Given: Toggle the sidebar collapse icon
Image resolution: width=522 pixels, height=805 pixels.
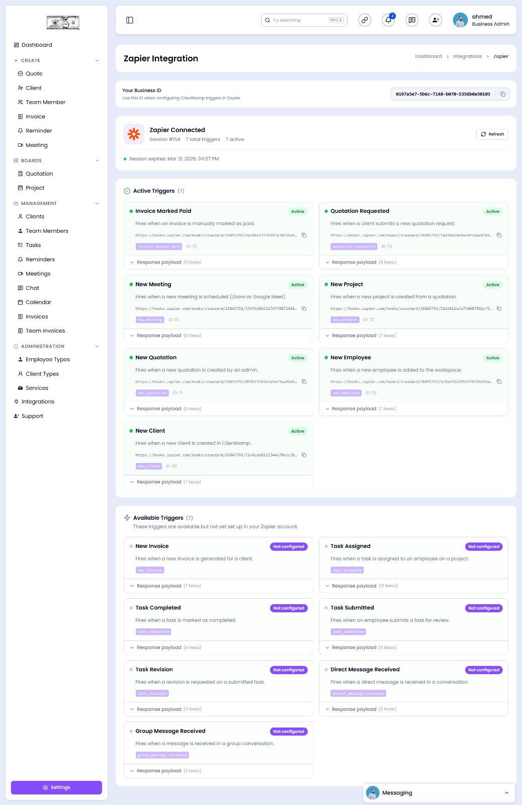Looking at the screenshot, I should (130, 20).
